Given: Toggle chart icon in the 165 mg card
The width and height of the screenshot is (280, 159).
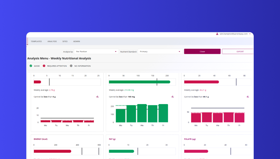Looking at the screenshot, I should tap(173, 97).
